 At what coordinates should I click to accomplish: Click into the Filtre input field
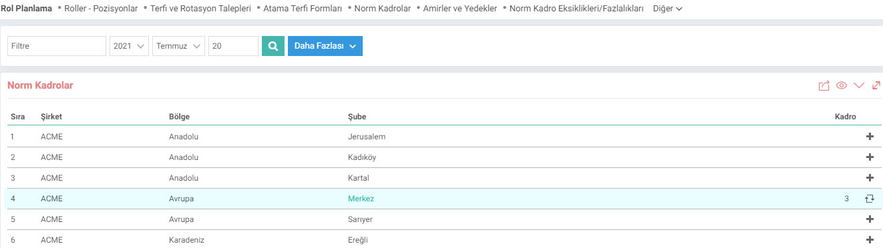pyautogui.click(x=57, y=46)
